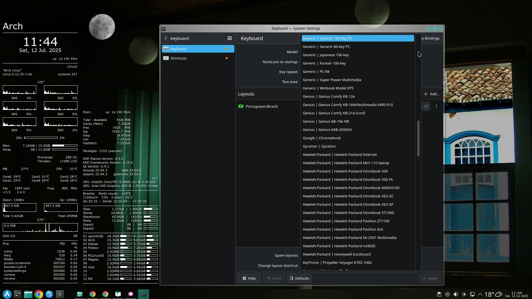
Task: Open the volume tray icon
Action: pyautogui.click(x=456, y=294)
